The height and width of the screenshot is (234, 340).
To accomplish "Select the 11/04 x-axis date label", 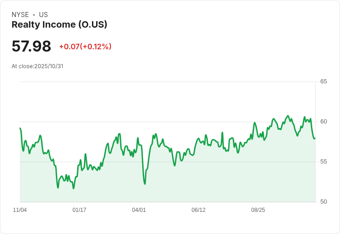I will pyautogui.click(x=20, y=210).
